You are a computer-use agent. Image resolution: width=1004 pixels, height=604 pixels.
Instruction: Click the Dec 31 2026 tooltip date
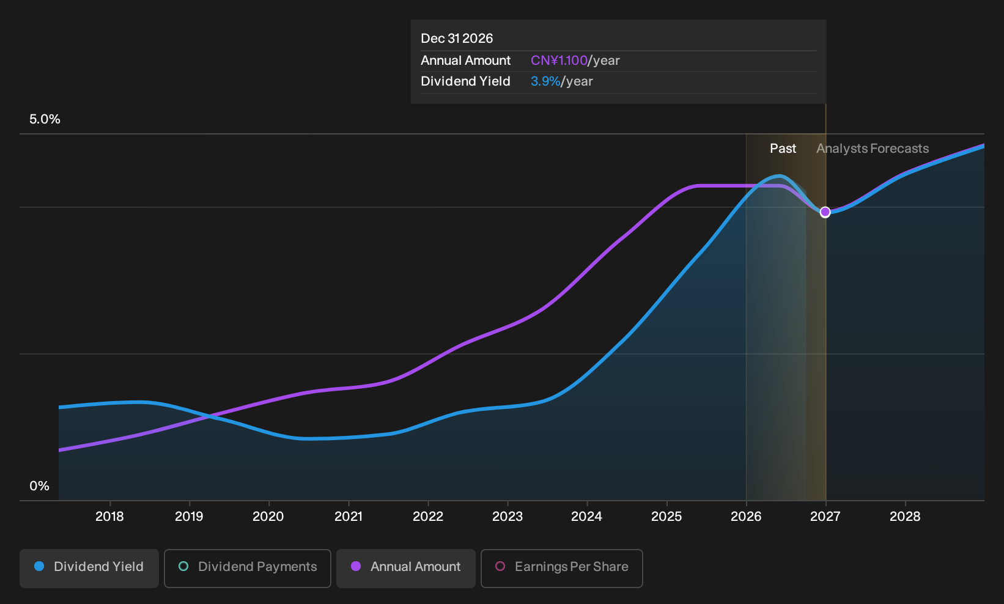[457, 39]
